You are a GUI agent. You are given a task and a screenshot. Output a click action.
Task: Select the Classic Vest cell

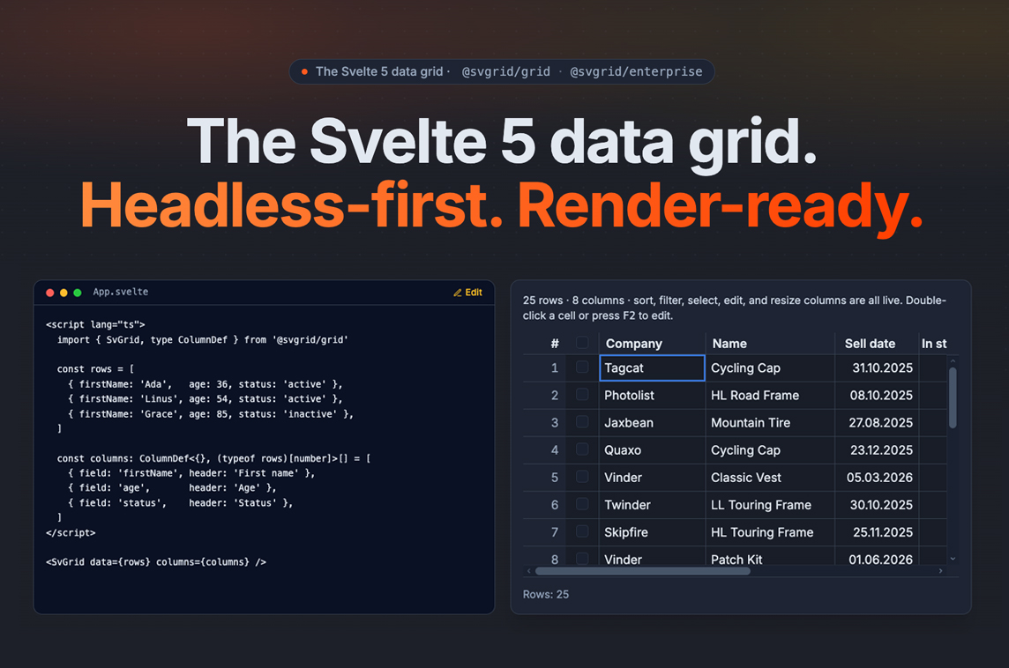(770, 478)
